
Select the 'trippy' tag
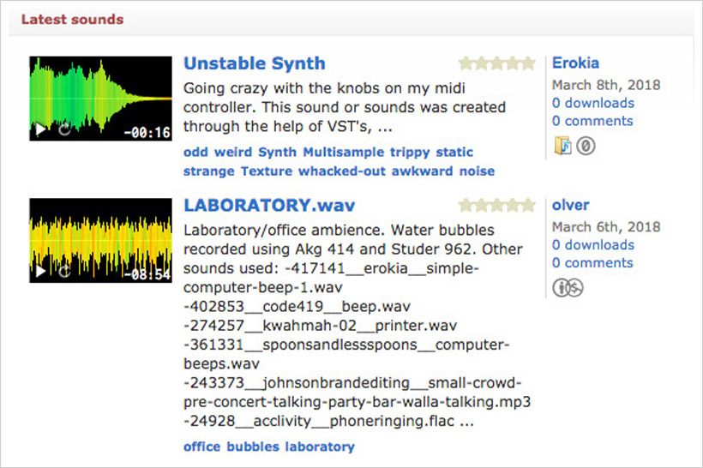410,152
